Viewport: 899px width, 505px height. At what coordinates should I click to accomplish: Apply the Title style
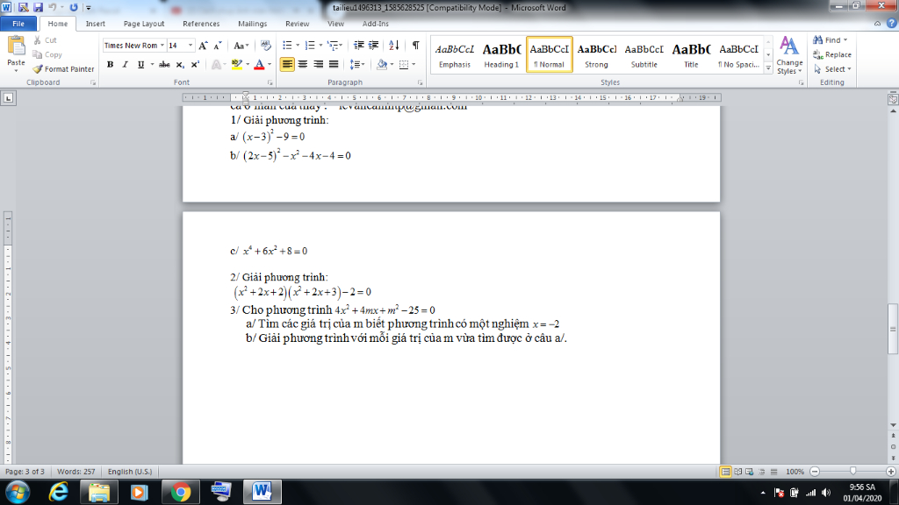point(691,55)
